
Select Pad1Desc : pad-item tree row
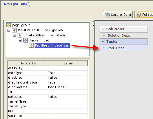pos(52,45)
